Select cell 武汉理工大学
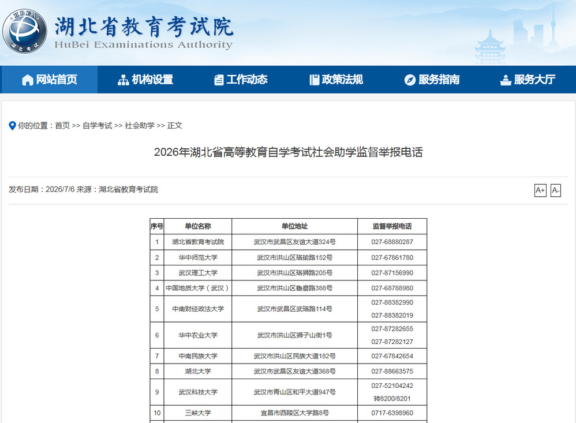 point(198,273)
